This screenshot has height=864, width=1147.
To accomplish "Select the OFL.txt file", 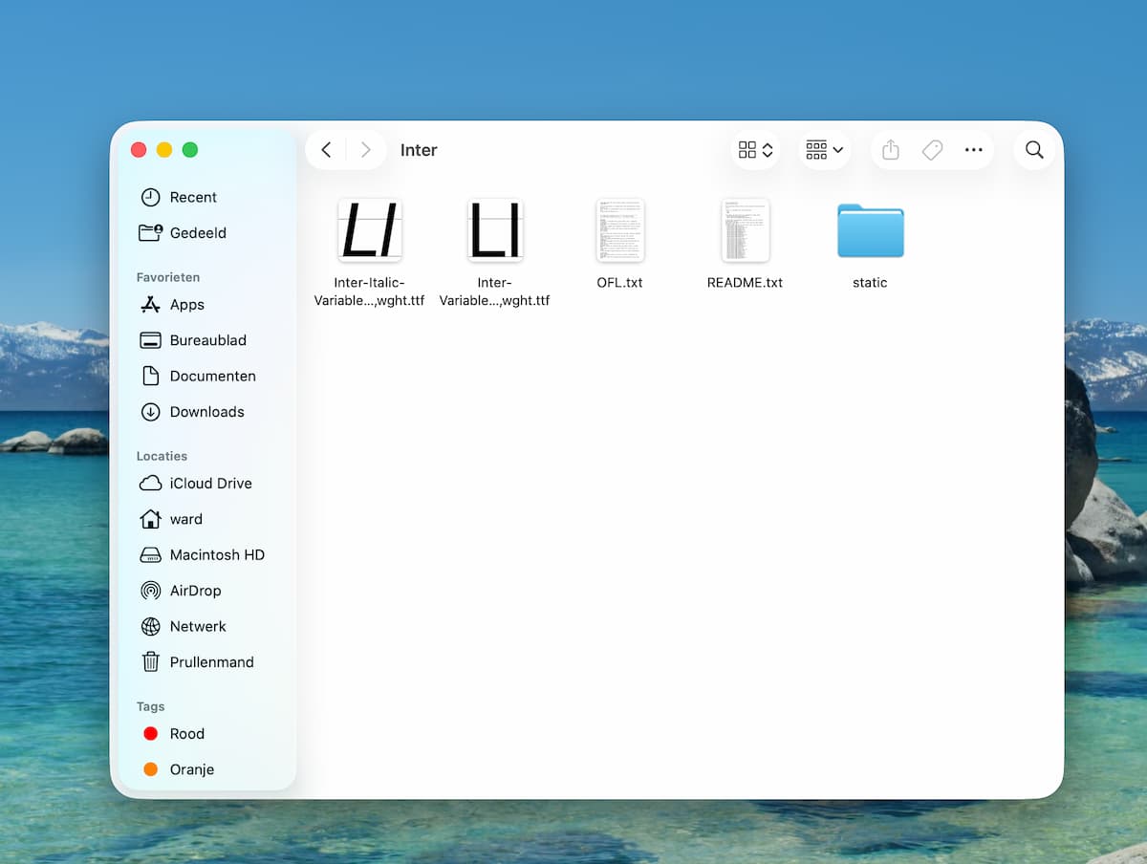I will click(619, 232).
